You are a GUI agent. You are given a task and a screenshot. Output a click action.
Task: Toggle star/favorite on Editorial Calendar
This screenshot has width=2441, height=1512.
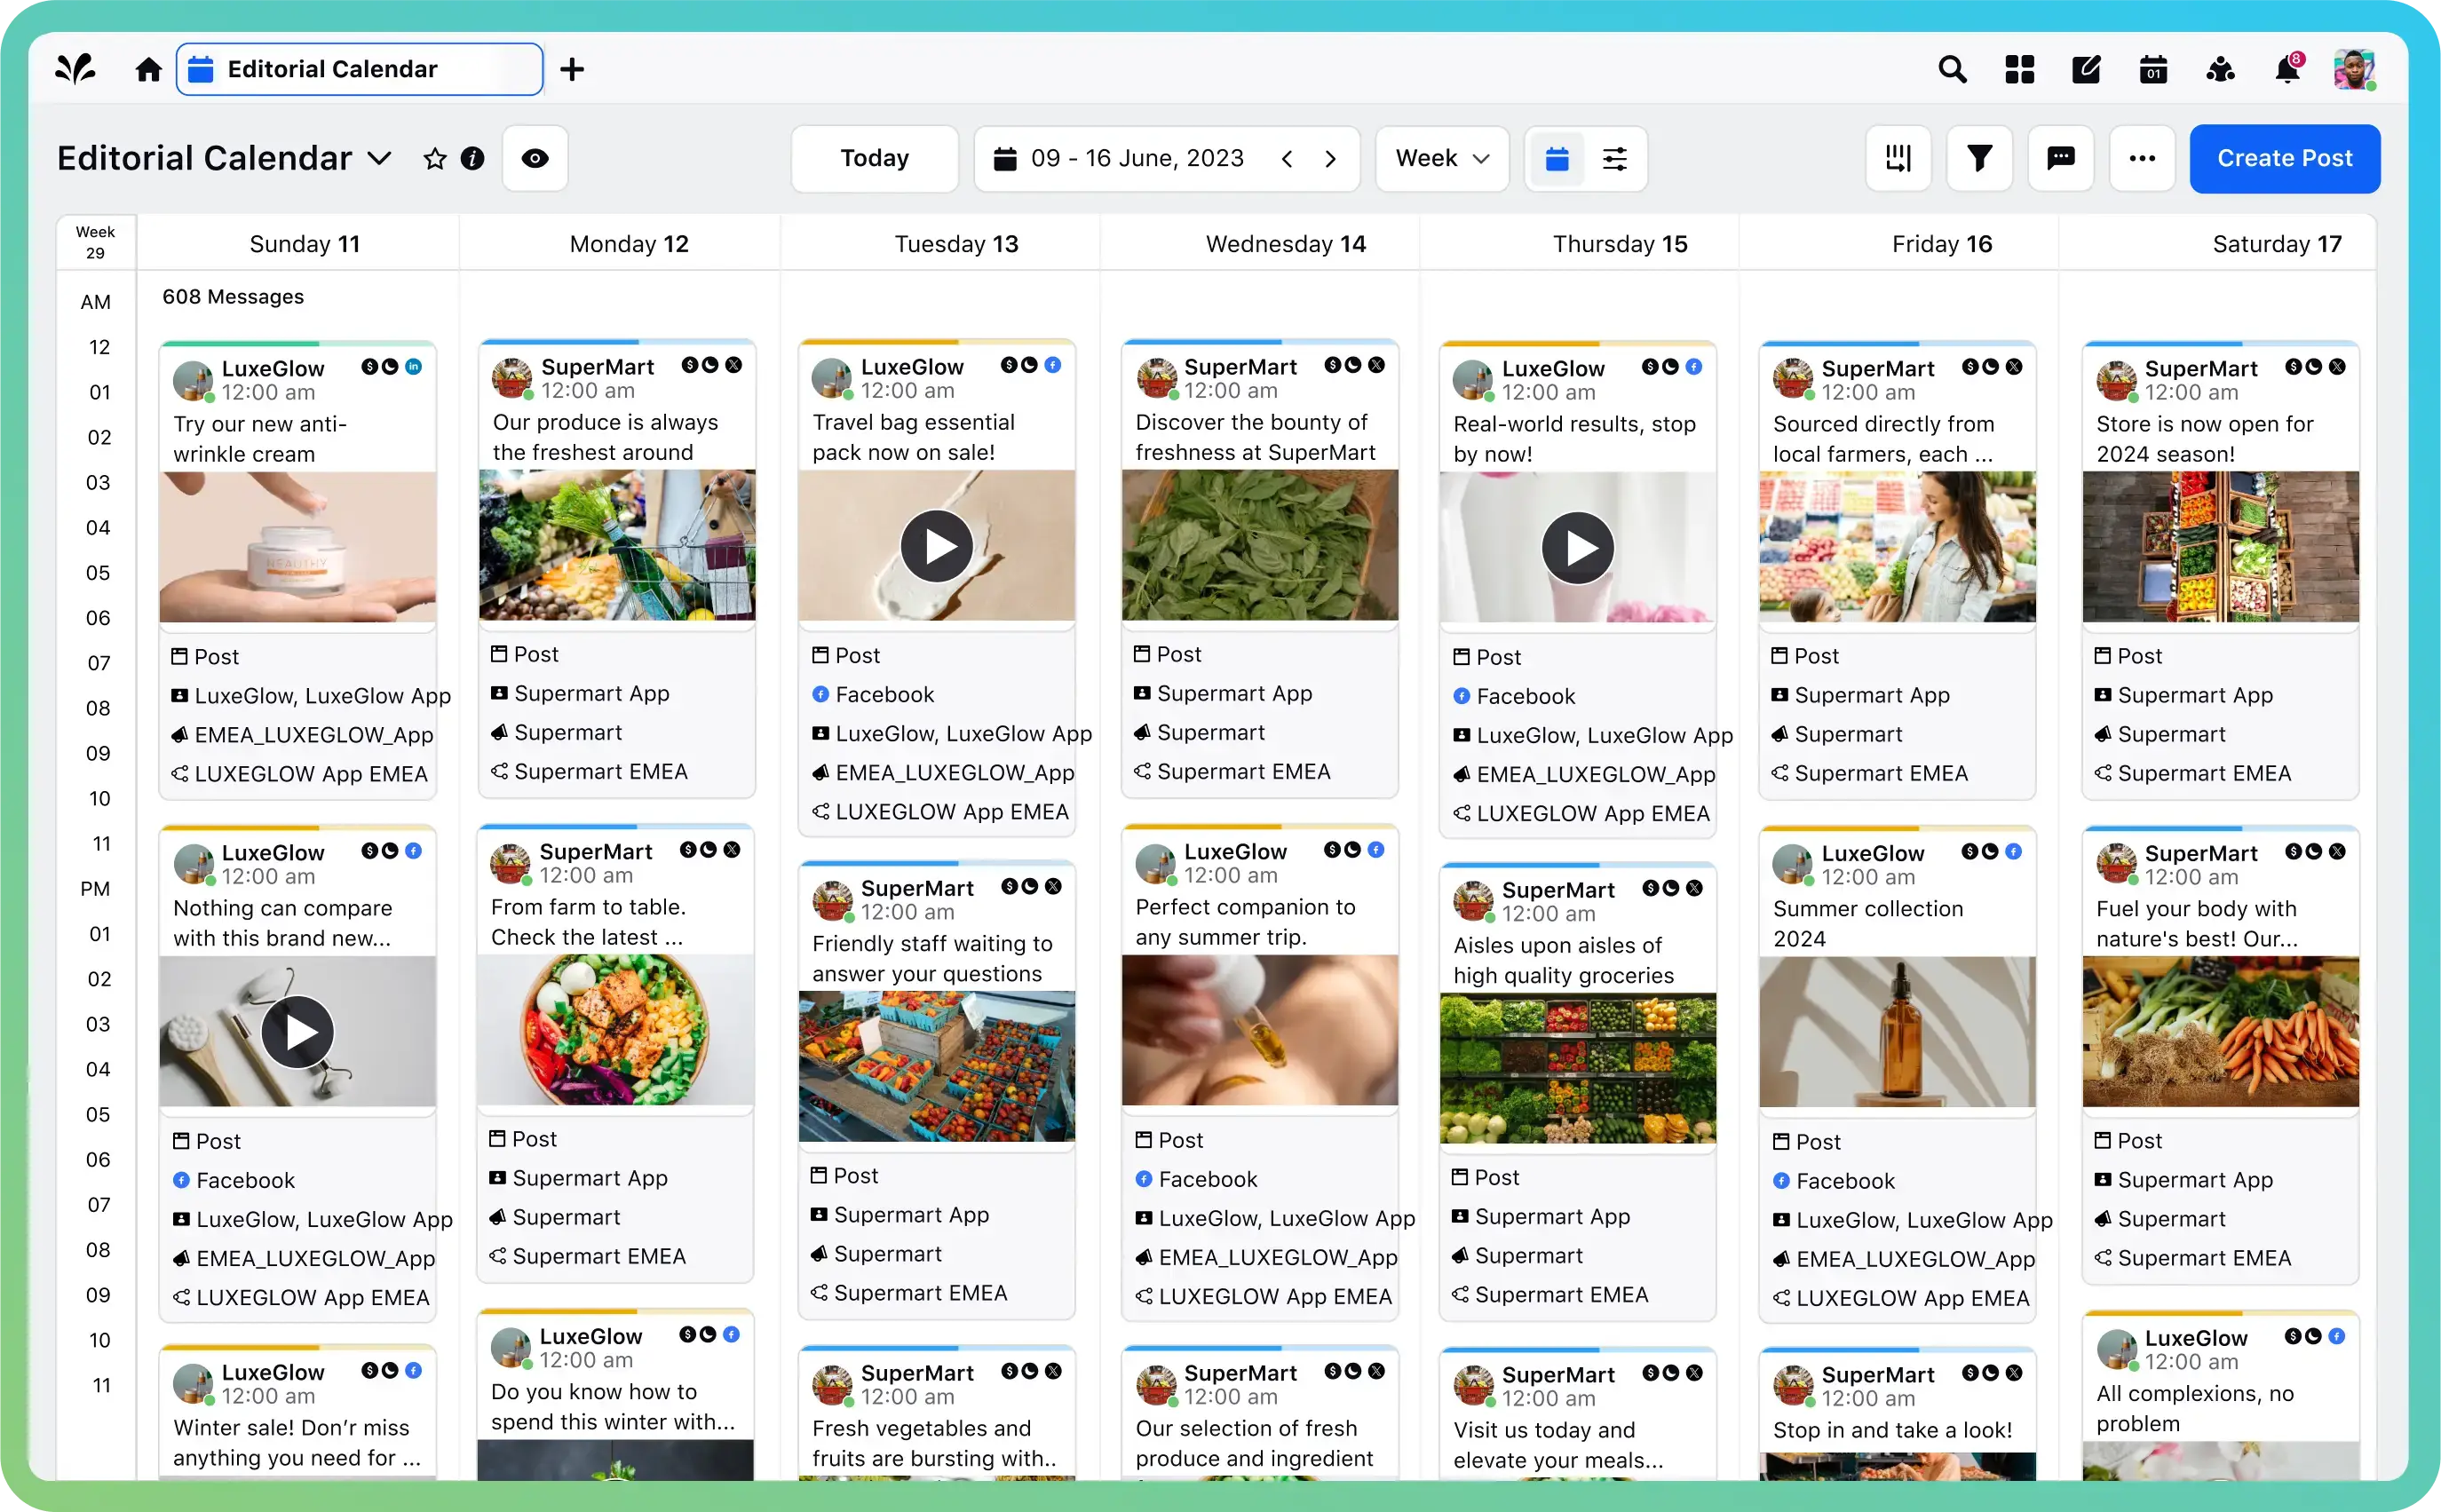coord(434,159)
